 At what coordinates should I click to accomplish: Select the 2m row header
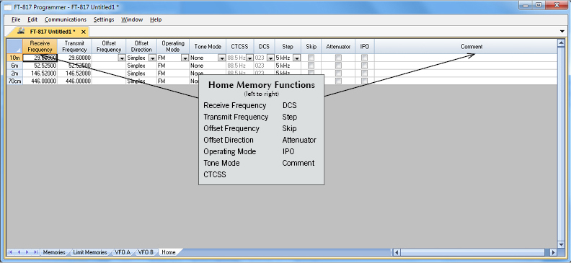tap(14, 73)
